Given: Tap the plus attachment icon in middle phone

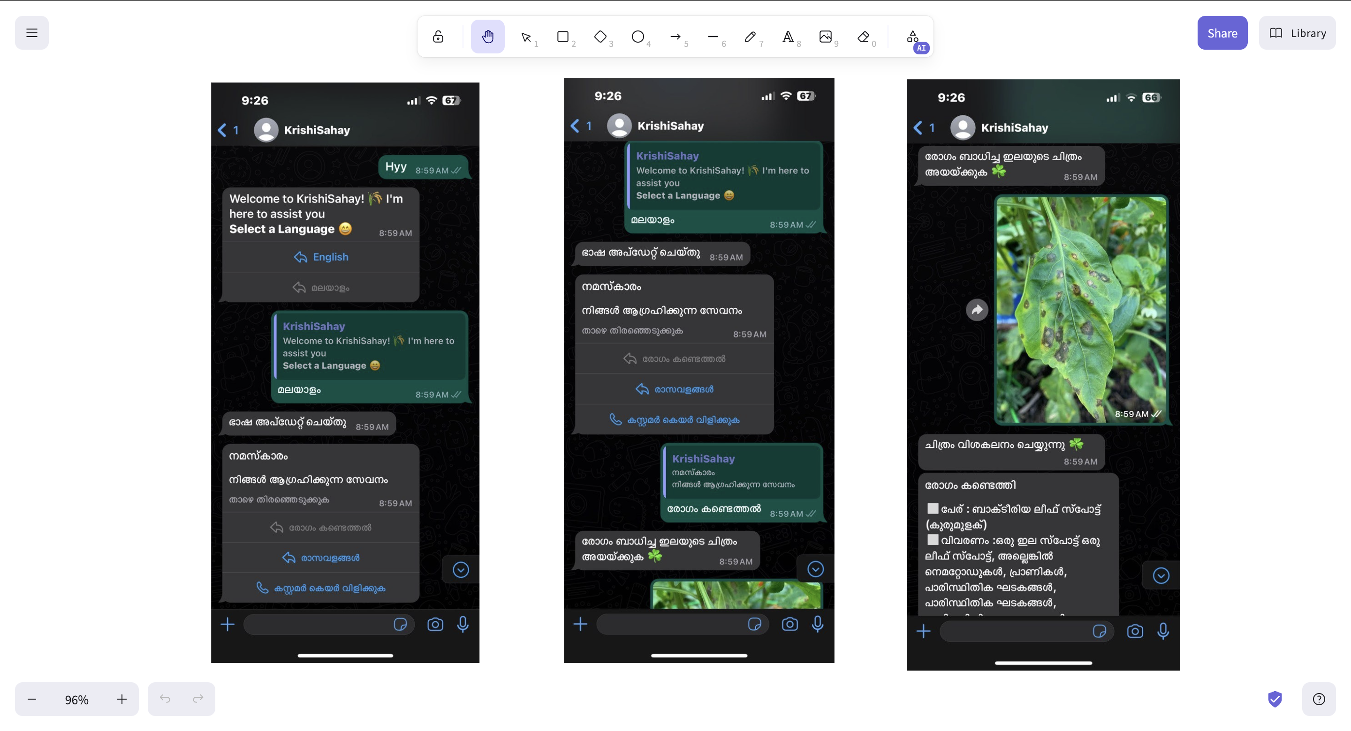Looking at the screenshot, I should point(581,624).
